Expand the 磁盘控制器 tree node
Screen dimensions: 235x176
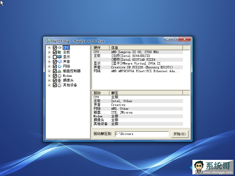(49, 71)
